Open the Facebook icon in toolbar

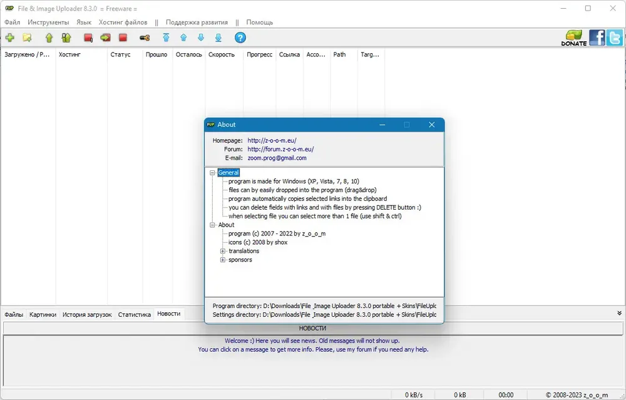[x=597, y=38]
